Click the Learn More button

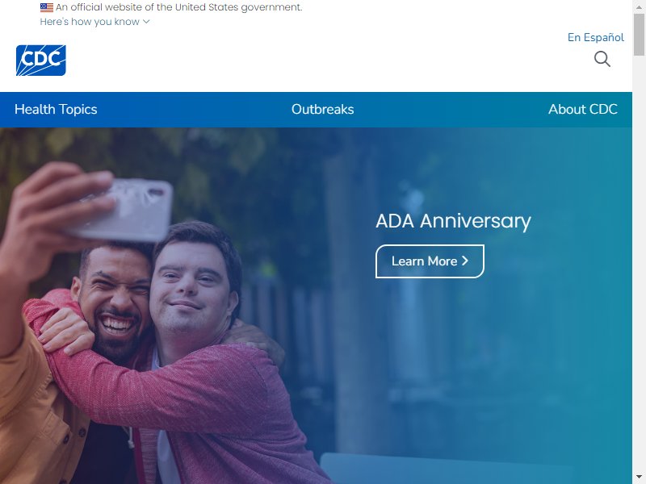pyautogui.click(x=430, y=261)
